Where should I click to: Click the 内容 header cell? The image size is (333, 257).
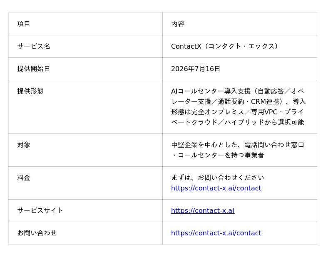coord(240,24)
